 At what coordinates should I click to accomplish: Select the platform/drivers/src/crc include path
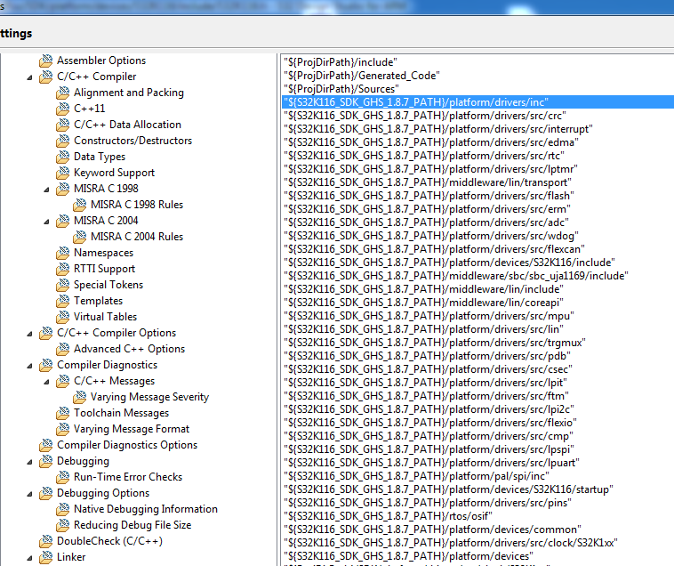pos(425,116)
